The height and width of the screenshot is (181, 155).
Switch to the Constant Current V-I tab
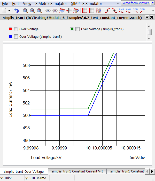77,171
